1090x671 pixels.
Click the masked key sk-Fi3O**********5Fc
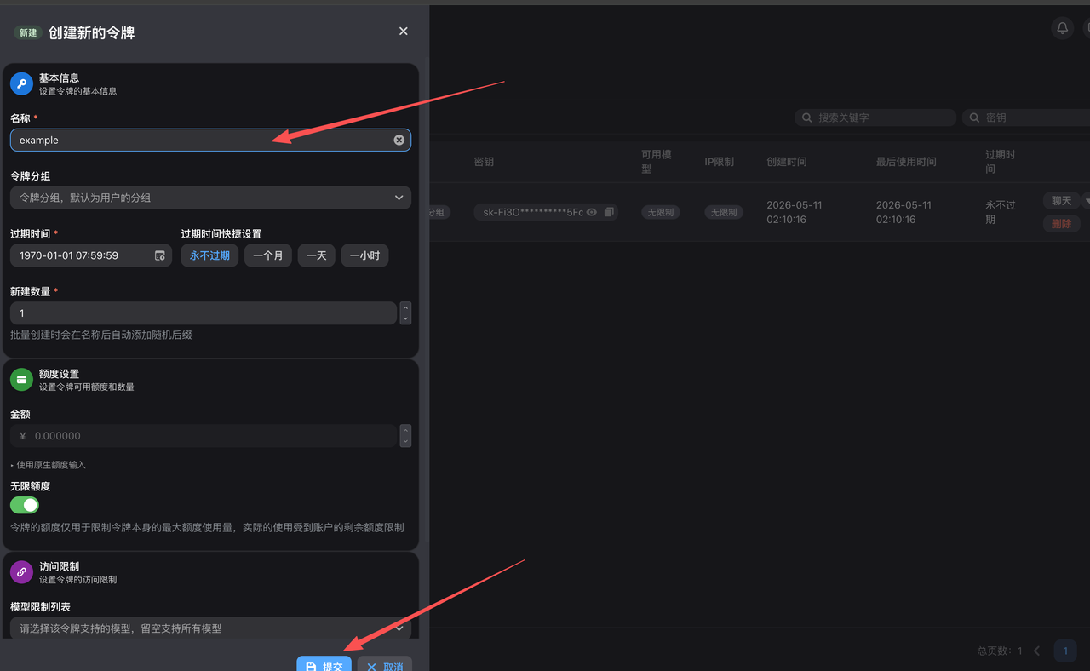tap(533, 212)
